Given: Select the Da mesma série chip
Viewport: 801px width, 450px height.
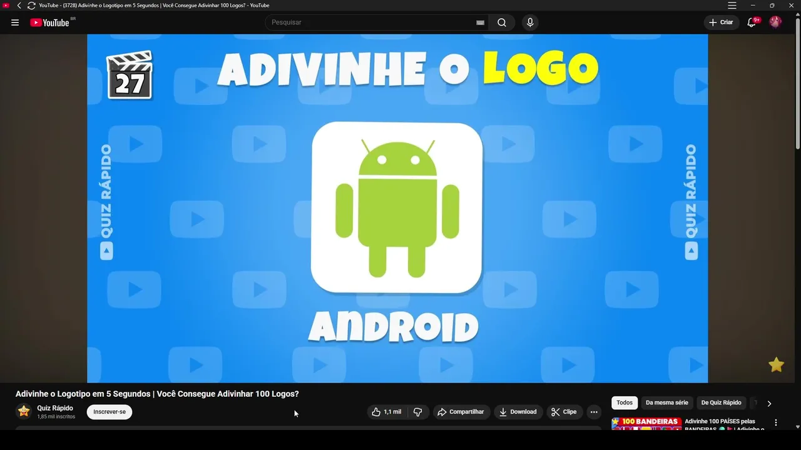Looking at the screenshot, I should (667, 403).
